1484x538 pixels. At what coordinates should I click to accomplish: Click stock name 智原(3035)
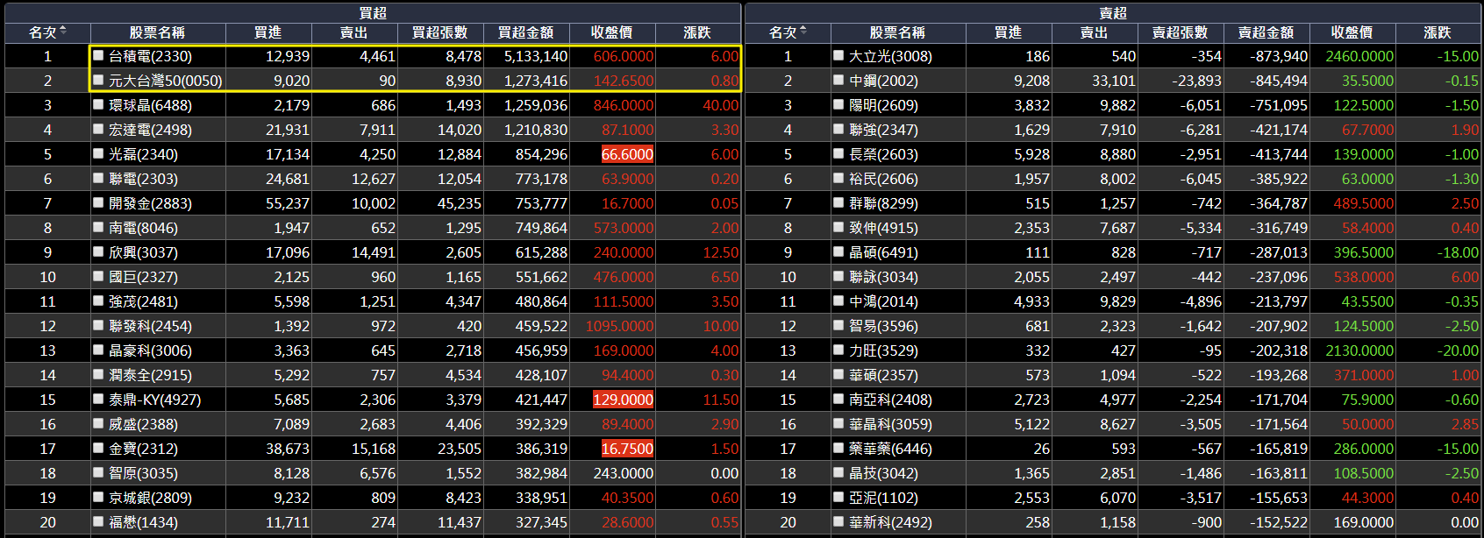(x=143, y=473)
